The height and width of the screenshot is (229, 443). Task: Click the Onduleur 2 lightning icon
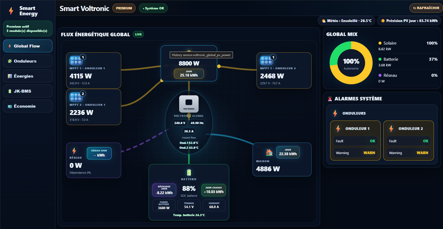pyautogui.click(x=391, y=129)
